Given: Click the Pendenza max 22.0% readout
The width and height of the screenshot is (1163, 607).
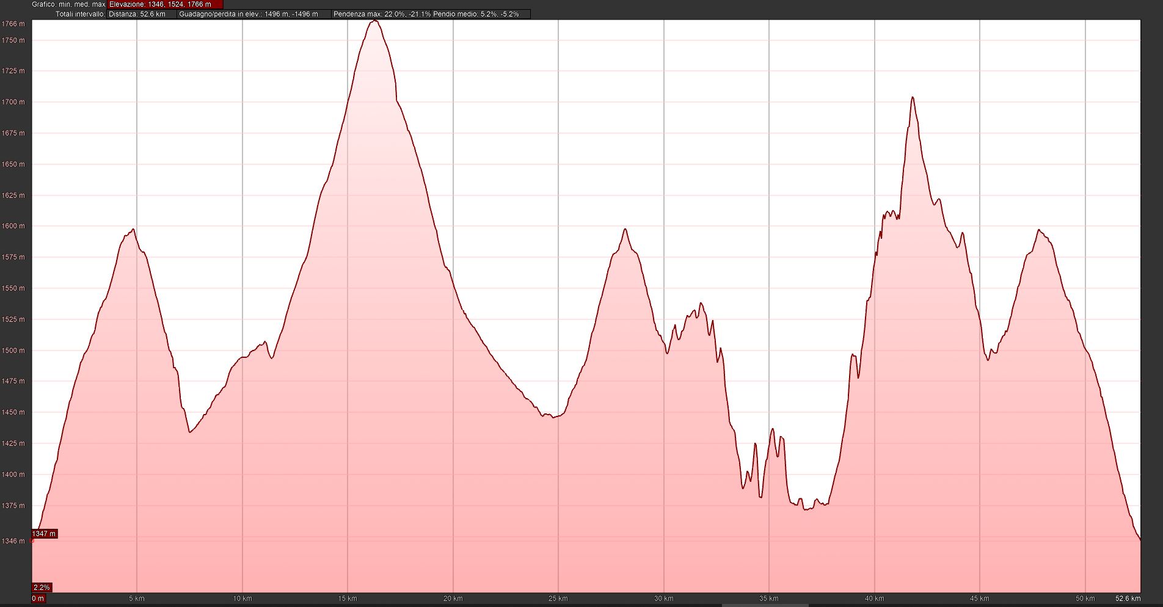Looking at the screenshot, I should click(382, 14).
